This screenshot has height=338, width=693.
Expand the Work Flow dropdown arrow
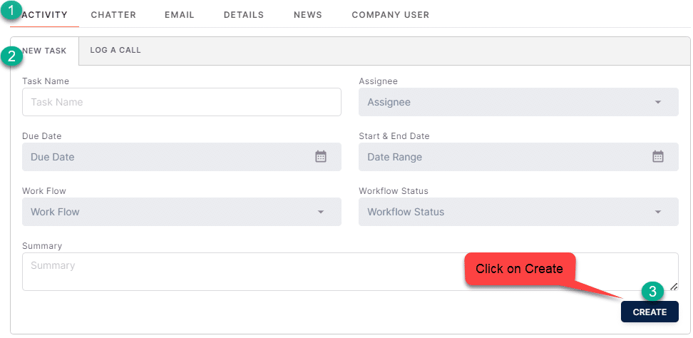[x=320, y=212]
